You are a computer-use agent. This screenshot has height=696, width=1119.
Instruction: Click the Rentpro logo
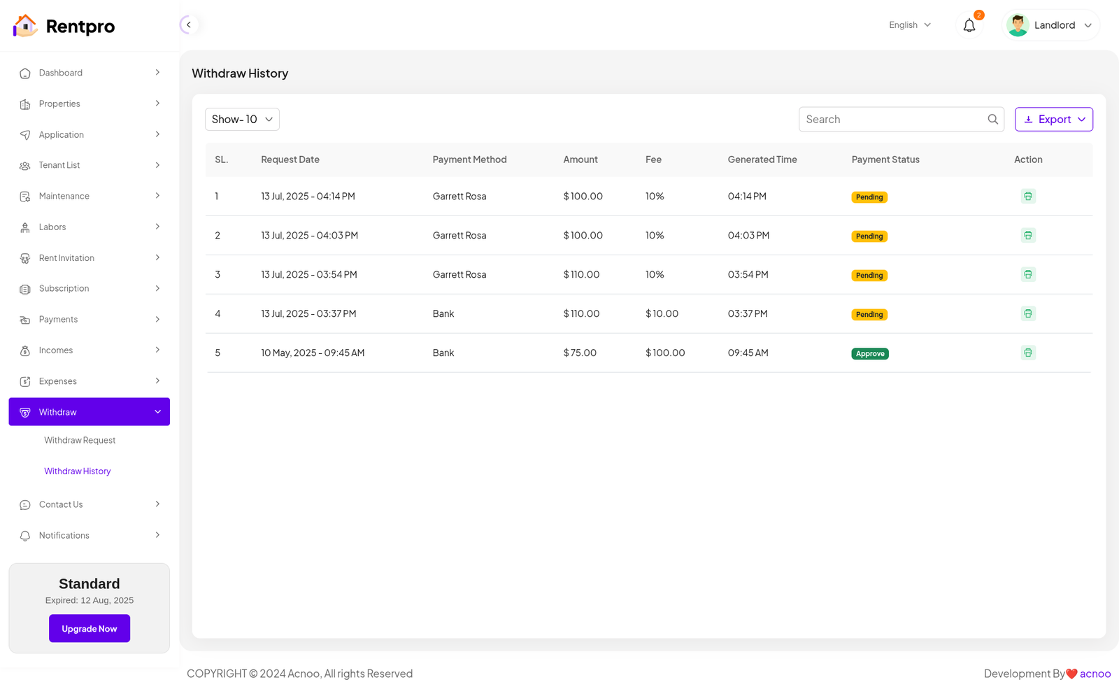(64, 26)
